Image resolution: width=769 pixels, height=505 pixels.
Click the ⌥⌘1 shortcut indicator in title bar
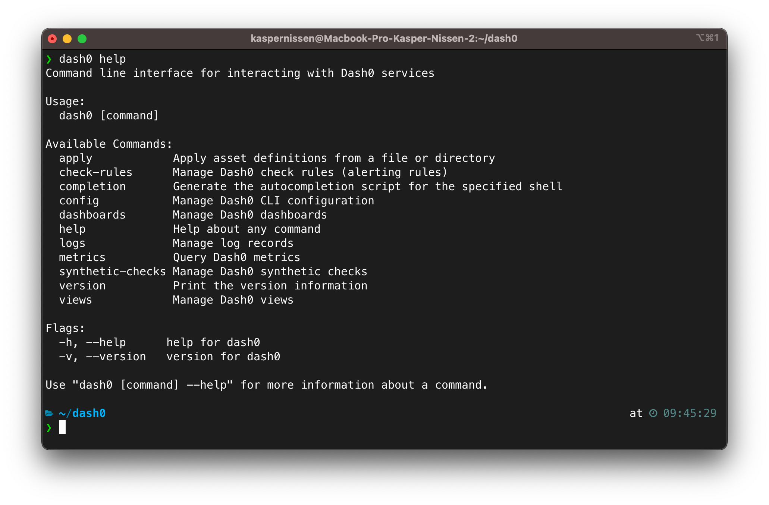707,38
